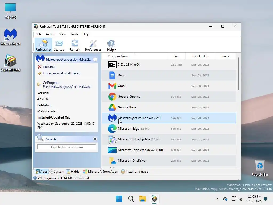Screen dimensions: 273x205
Task: Select the Gmail program icon
Action: [112, 86]
